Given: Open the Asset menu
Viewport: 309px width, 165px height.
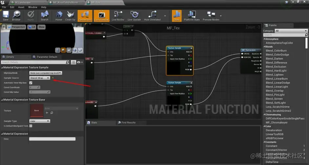Looking at the screenshot, I should click(x=21, y=7).
